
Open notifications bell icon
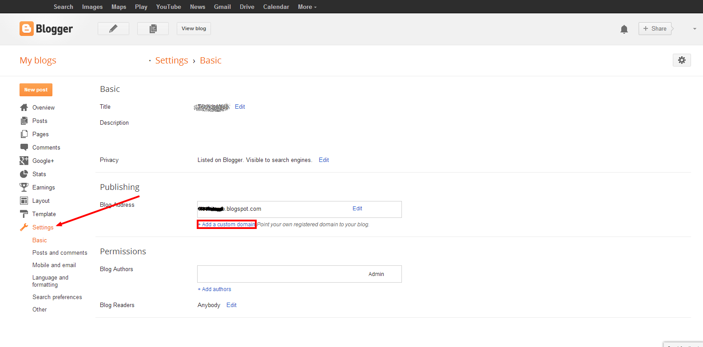click(x=624, y=29)
